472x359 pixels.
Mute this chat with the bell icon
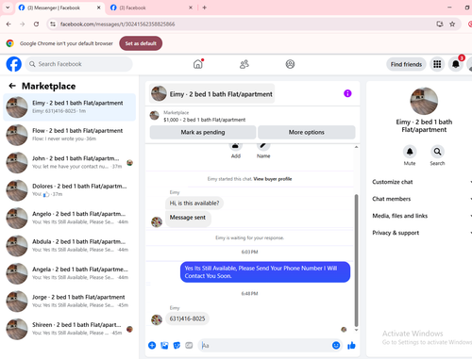coord(410,152)
